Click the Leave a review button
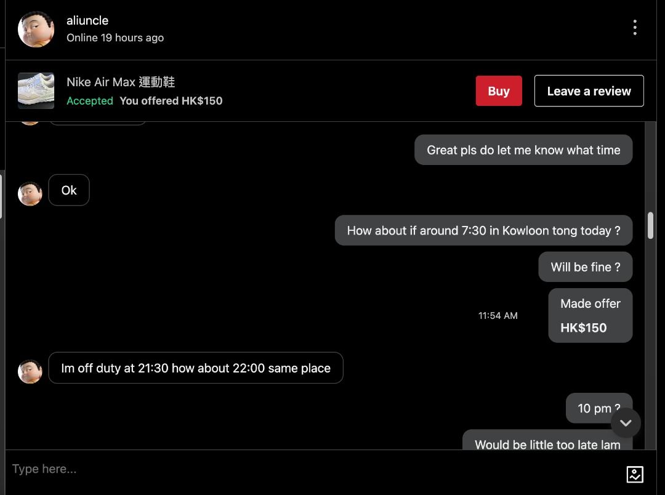The image size is (665, 495). 589,91
